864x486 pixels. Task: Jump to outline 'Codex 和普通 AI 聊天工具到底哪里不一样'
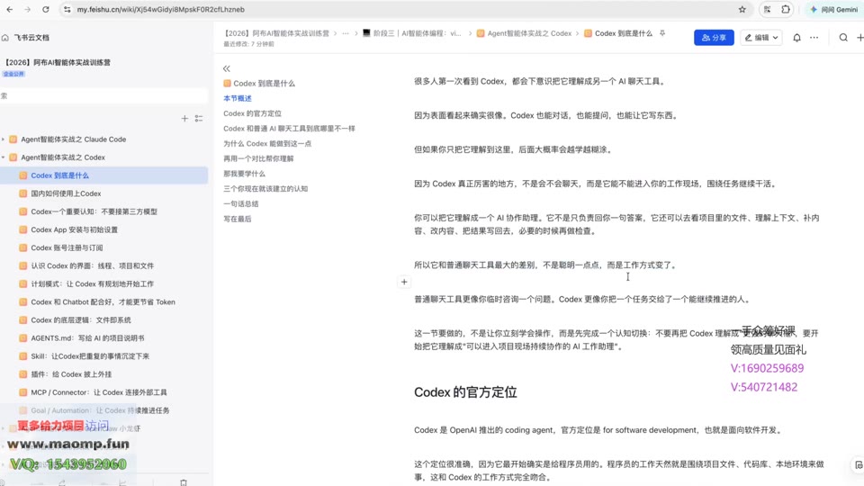pos(289,129)
